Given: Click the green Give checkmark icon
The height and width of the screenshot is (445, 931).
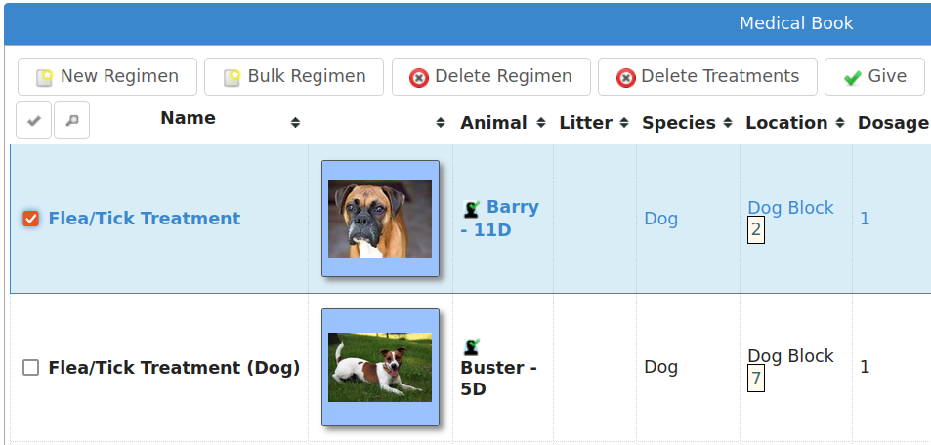Looking at the screenshot, I should pyautogui.click(x=853, y=78).
